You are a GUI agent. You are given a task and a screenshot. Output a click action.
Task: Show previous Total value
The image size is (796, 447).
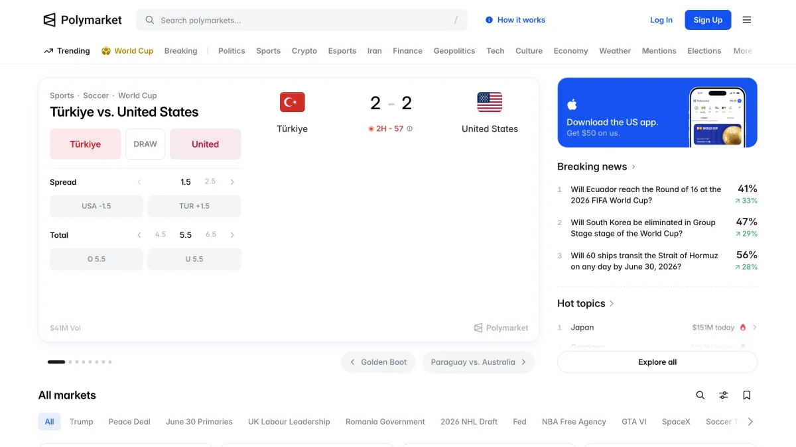tap(139, 235)
